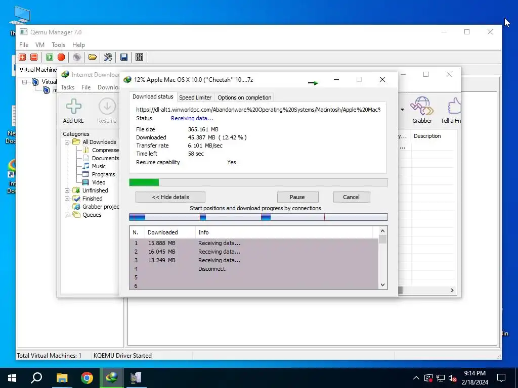Open the File menu in IDM window

86,87
